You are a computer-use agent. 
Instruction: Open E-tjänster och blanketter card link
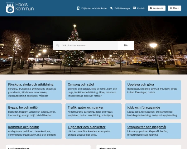[87, 127]
